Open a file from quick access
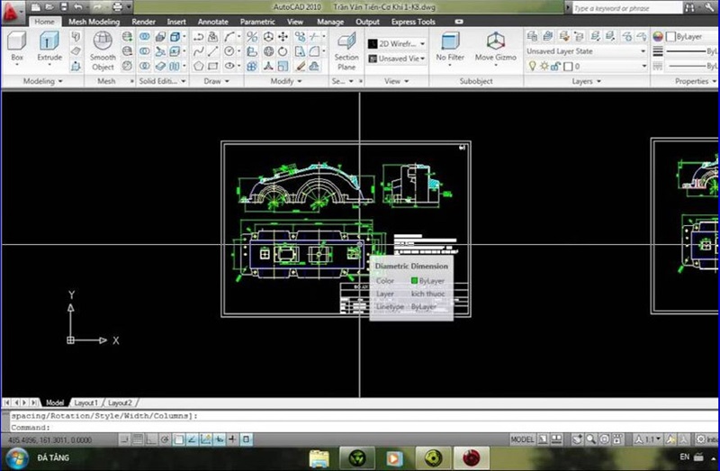 49,7
